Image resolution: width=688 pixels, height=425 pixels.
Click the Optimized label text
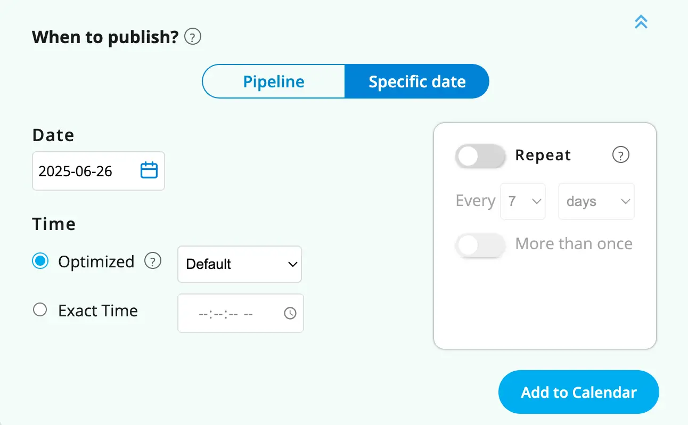click(x=96, y=261)
